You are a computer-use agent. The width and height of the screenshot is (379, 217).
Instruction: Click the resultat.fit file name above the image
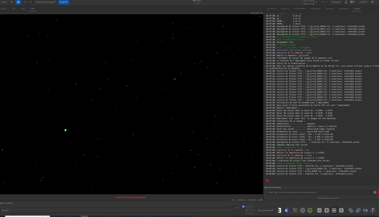257,13
